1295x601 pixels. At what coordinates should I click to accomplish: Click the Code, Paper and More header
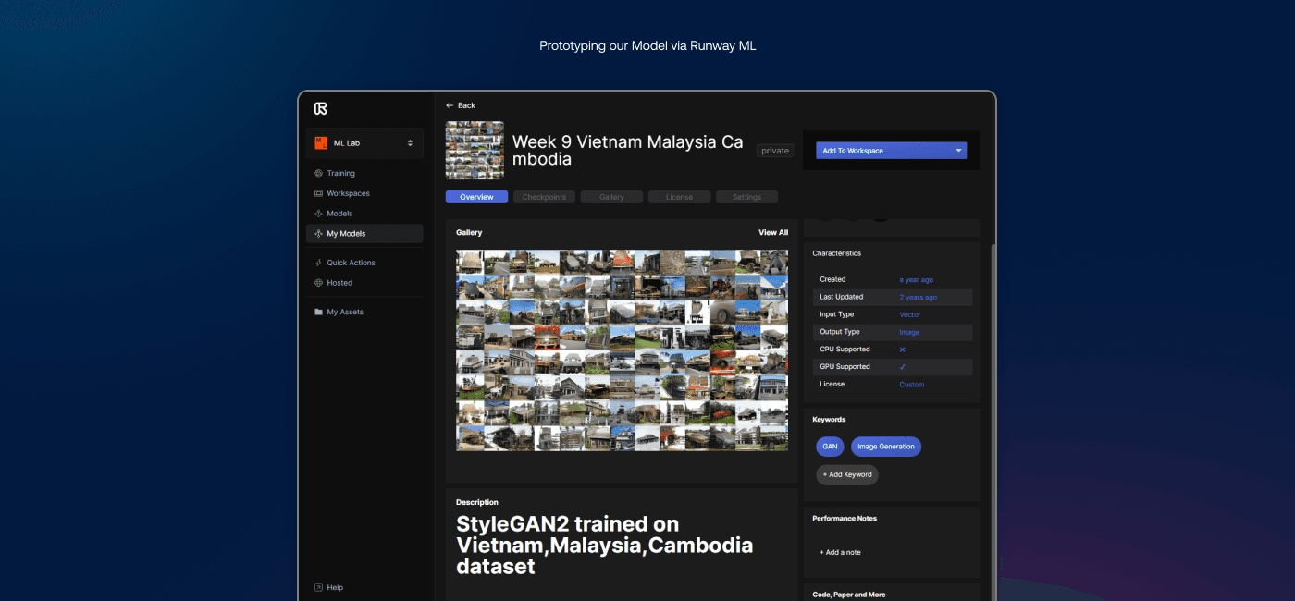pyautogui.click(x=848, y=595)
